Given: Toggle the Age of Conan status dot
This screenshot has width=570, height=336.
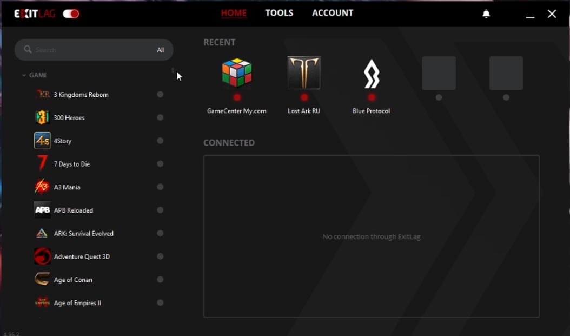Looking at the screenshot, I should pos(160,280).
